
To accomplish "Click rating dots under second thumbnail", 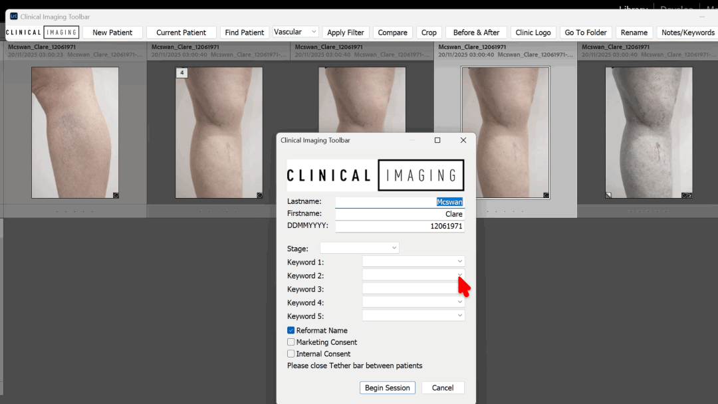I will coord(218,211).
